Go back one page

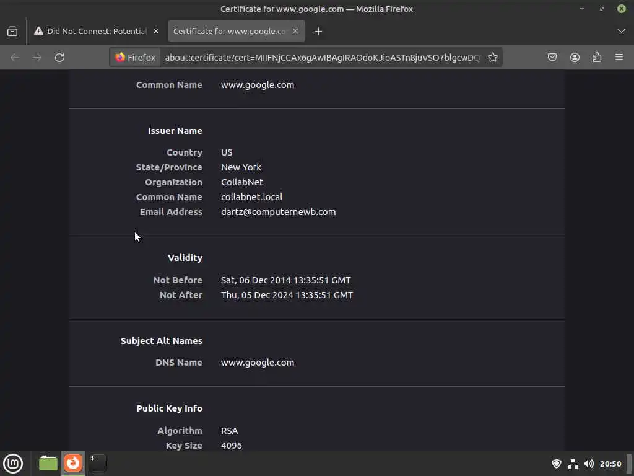tap(15, 58)
